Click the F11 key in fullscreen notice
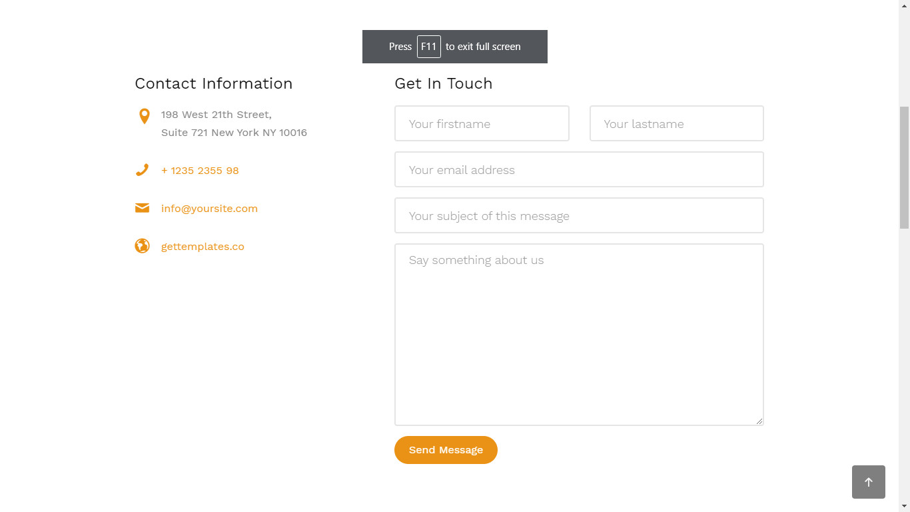The image size is (910, 512). click(428, 47)
